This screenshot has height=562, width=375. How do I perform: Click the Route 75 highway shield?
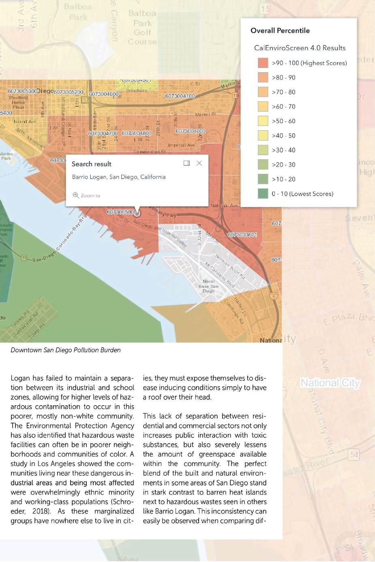click(24, 258)
